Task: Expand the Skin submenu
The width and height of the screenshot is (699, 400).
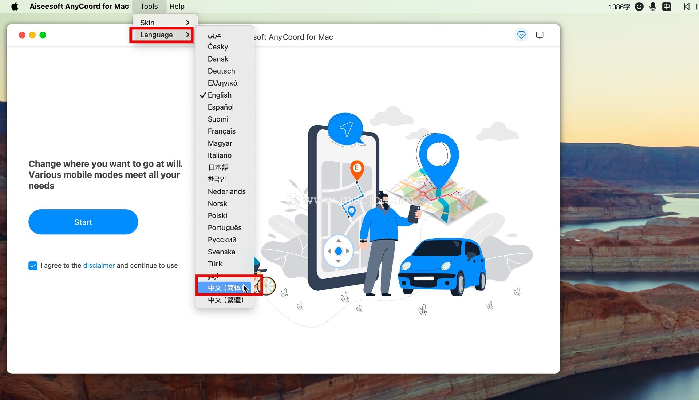Action: pyautogui.click(x=165, y=23)
